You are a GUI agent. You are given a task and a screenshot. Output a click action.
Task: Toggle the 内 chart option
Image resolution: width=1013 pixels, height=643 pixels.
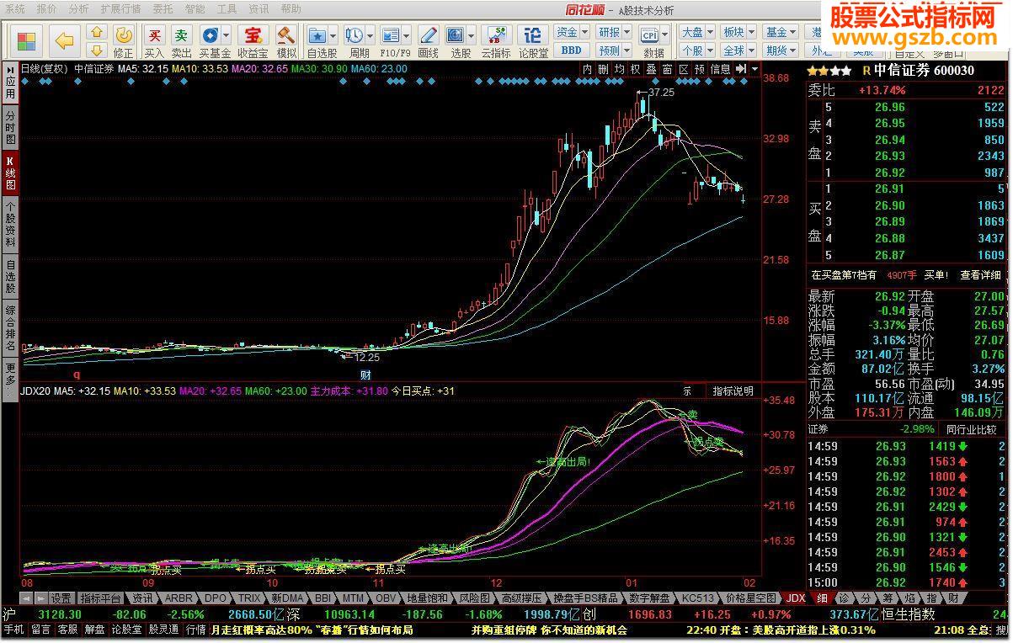click(x=588, y=69)
